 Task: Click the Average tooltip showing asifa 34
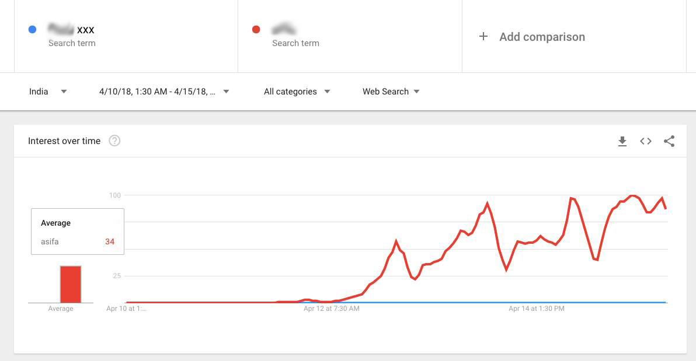[x=77, y=232]
